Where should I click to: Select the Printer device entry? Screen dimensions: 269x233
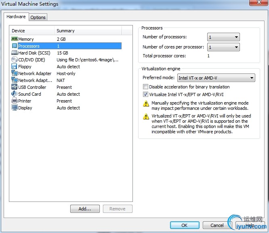click(x=25, y=101)
